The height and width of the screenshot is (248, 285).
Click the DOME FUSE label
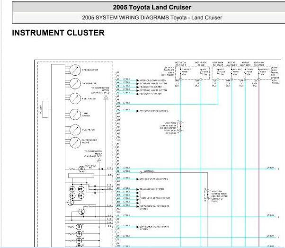tap(250, 72)
